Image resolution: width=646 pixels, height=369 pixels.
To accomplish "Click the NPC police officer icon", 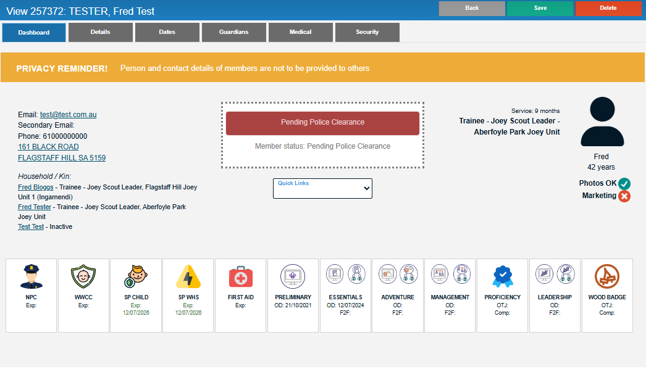I will point(31,276).
